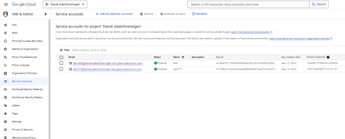This screenshot has width=345, height=139.
Task: Click the help icon next to OAuth 2 Client ID
Action: pyautogui.click(x=328, y=57)
